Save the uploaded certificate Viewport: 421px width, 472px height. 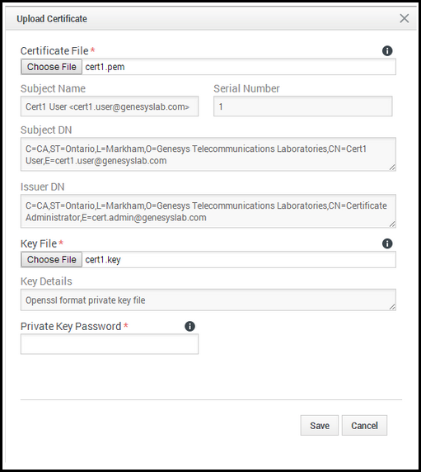[x=320, y=425]
